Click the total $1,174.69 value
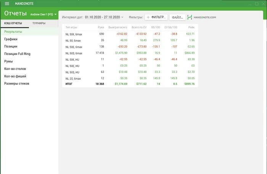The height and width of the screenshot is (174, 267). pyautogui.click(x=121, y=84)
